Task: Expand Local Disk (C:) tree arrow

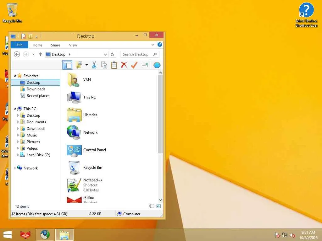Action: point(18,155)
